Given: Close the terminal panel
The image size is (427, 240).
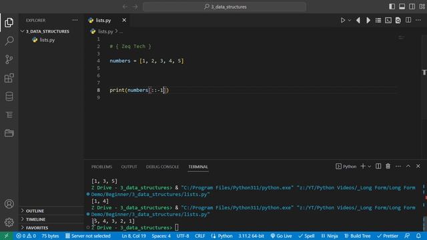Looking at the screenshot, I should pos(418,166).
